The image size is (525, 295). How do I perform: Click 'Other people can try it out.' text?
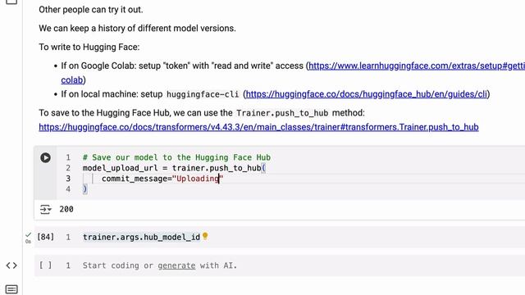[x=91, y=10]
